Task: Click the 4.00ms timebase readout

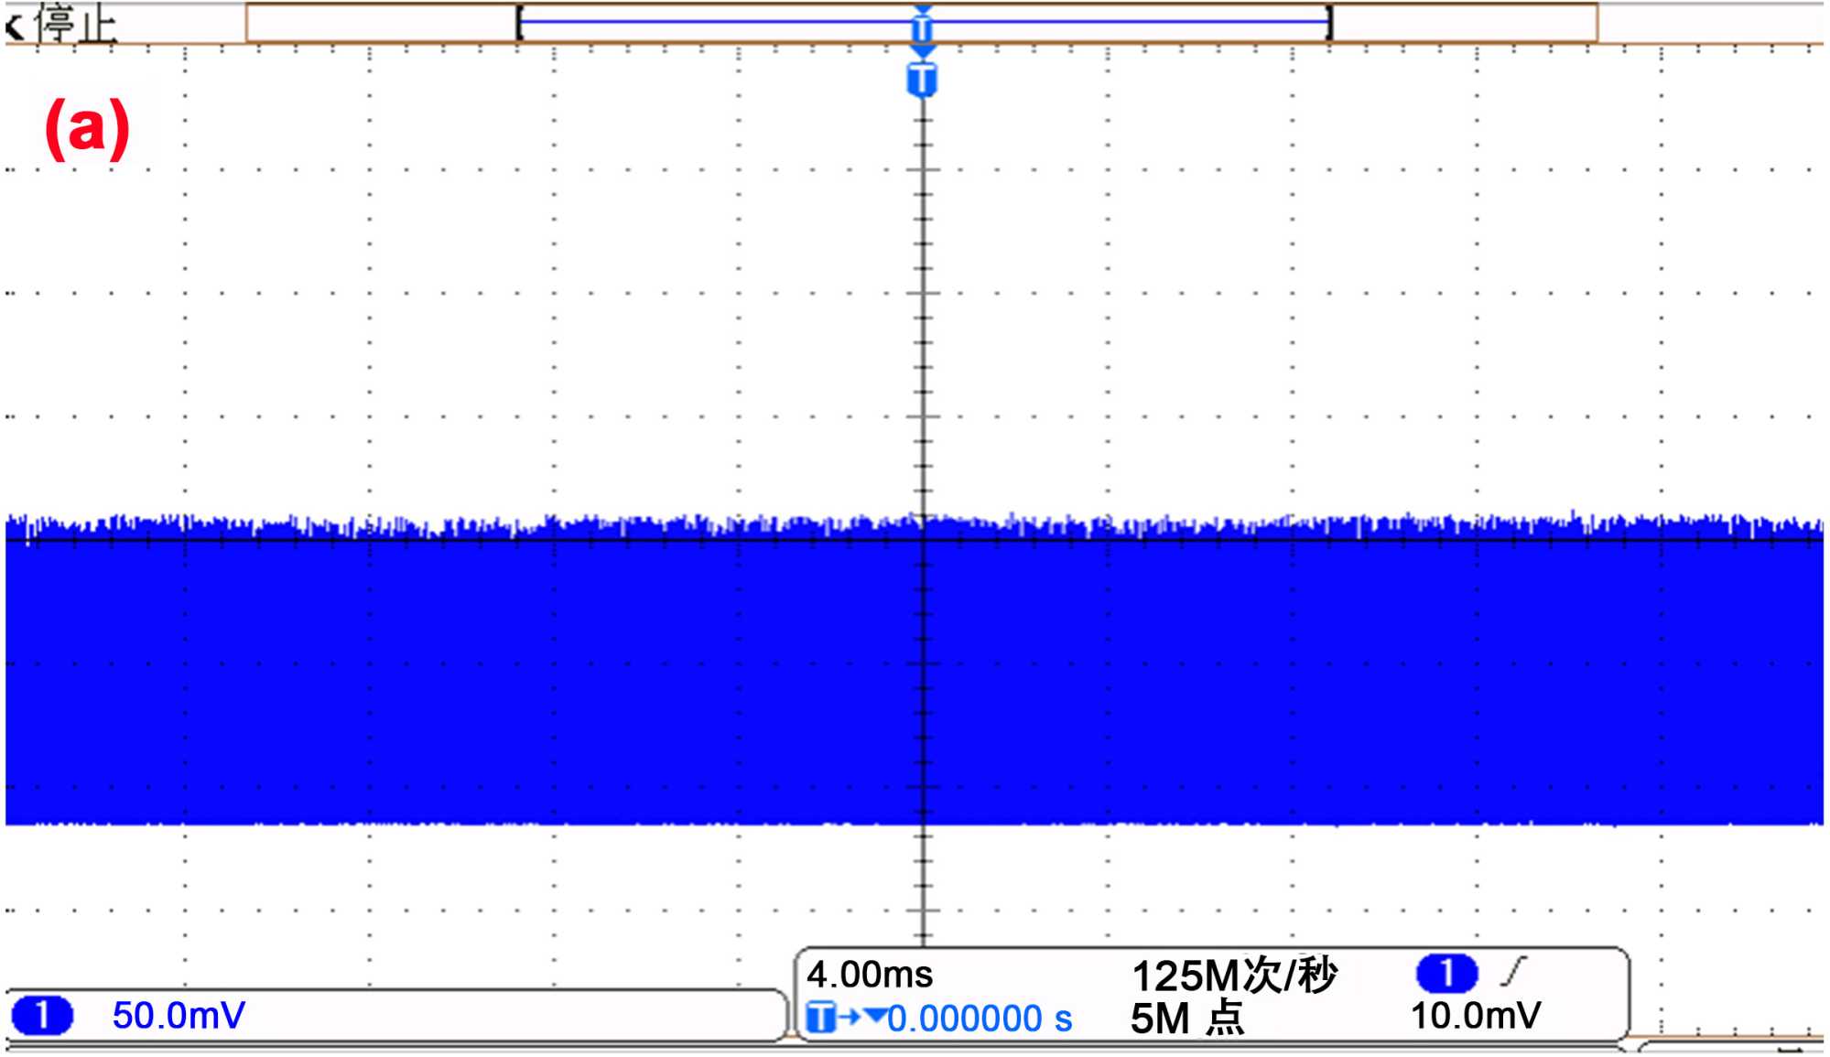Action: click(870, 975)
